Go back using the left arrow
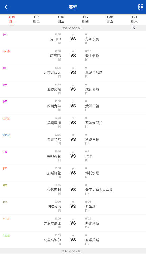The height and width of the screenshot is (256, 146). click(7, 7)
